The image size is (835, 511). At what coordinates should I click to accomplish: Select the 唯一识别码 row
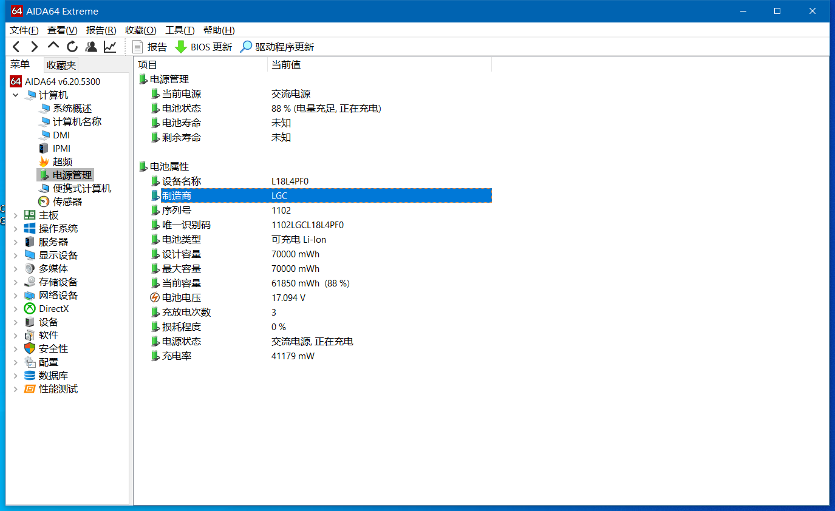point(321,225)
